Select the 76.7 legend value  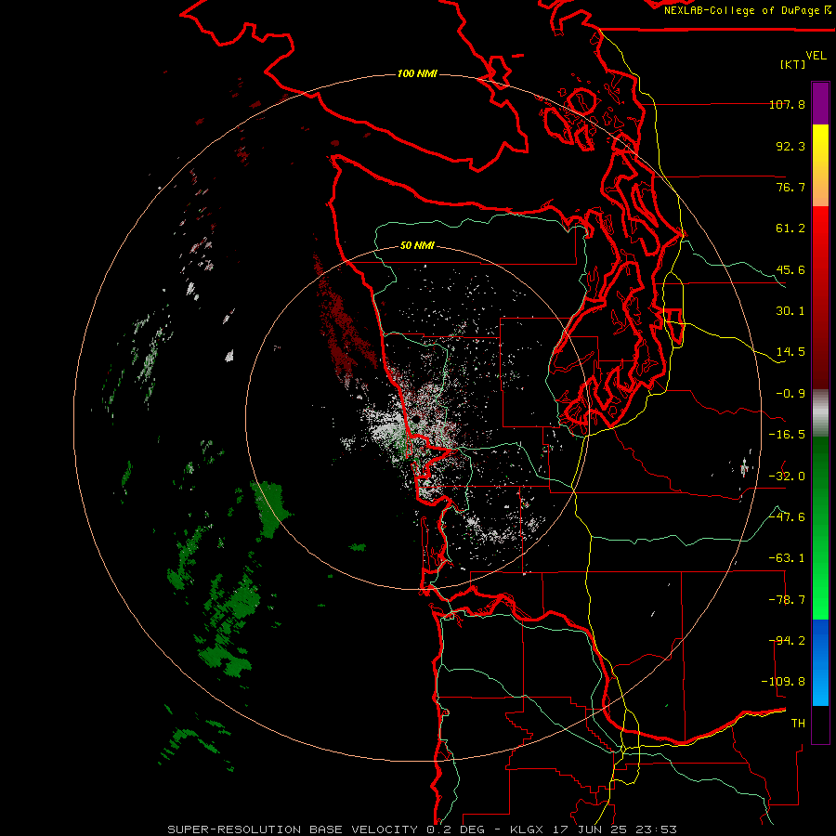(790, 187)
